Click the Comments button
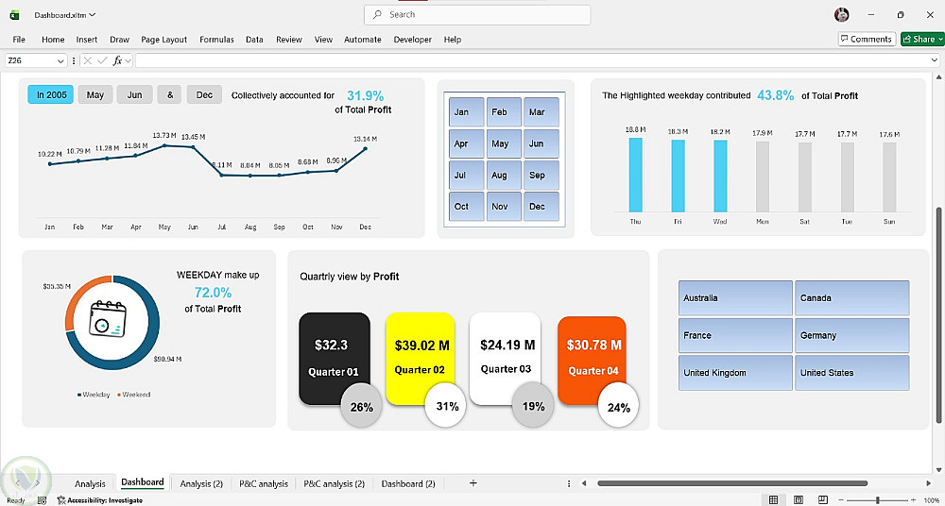This screenshot has width=945, height=506. tap(866, 39)
